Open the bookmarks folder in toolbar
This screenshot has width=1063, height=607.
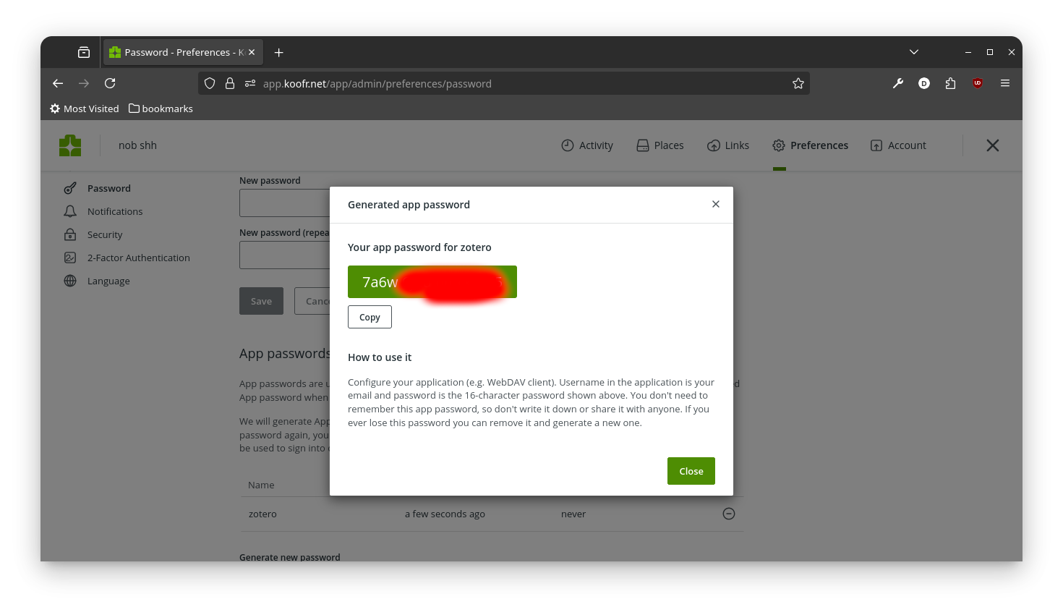coord(161,109)
